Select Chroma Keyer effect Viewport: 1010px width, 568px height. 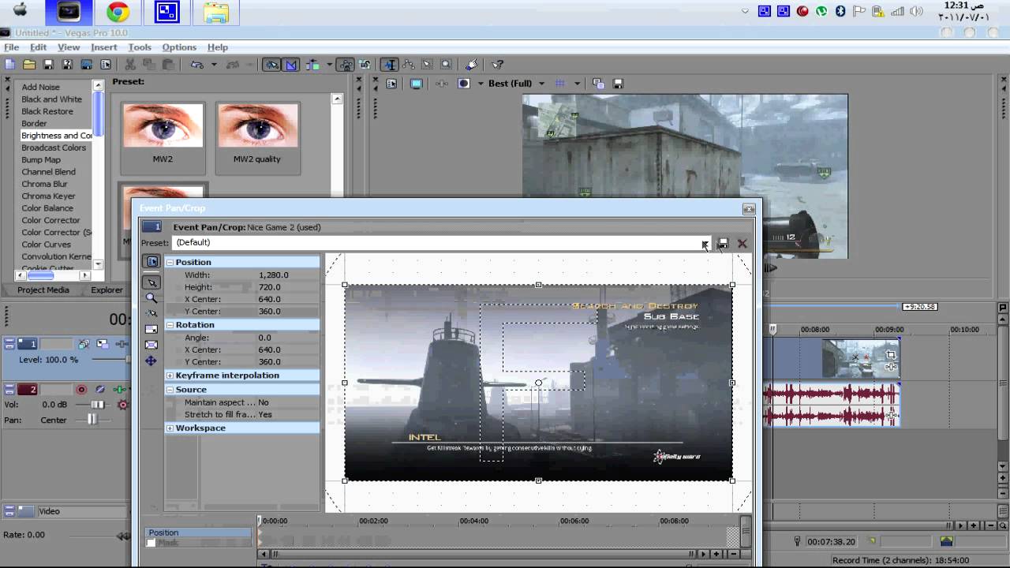pos(48,196)
